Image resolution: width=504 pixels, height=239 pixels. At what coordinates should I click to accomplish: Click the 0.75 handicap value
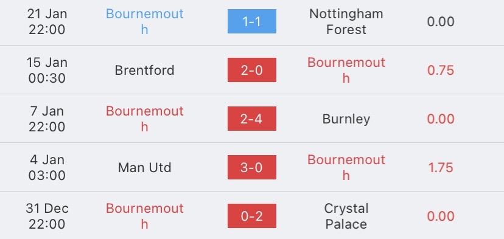click(x=441, y=71)
